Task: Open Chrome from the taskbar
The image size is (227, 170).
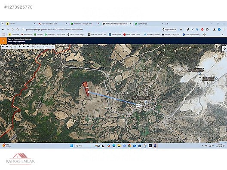Action: click(x=129, y=146)
